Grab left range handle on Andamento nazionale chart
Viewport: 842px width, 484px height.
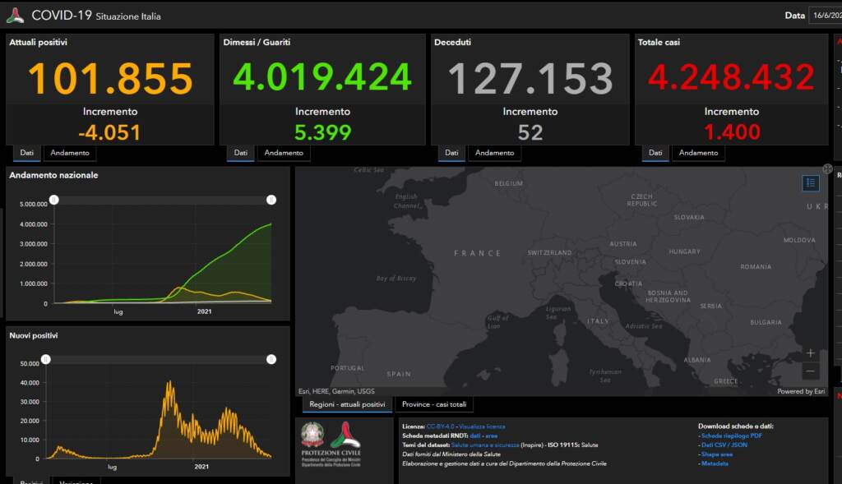(53, 200)
